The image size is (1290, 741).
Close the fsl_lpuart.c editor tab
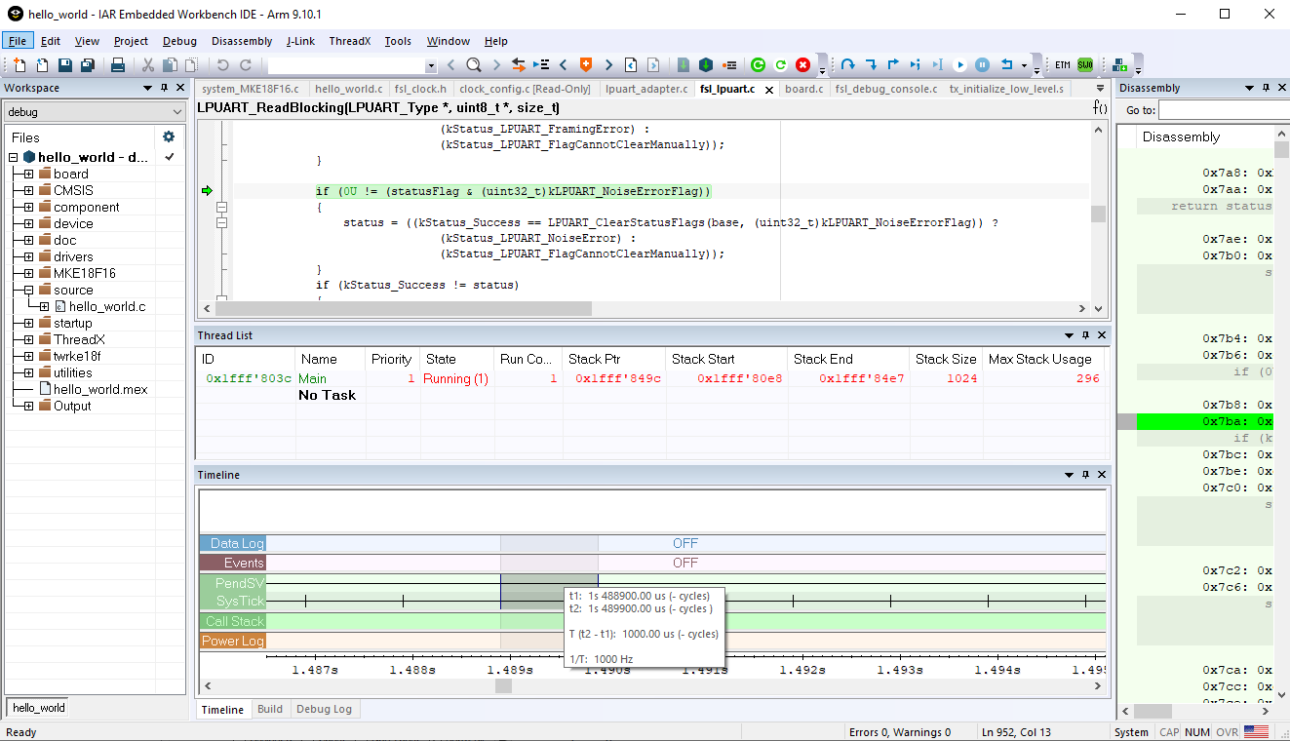(768, 90)
